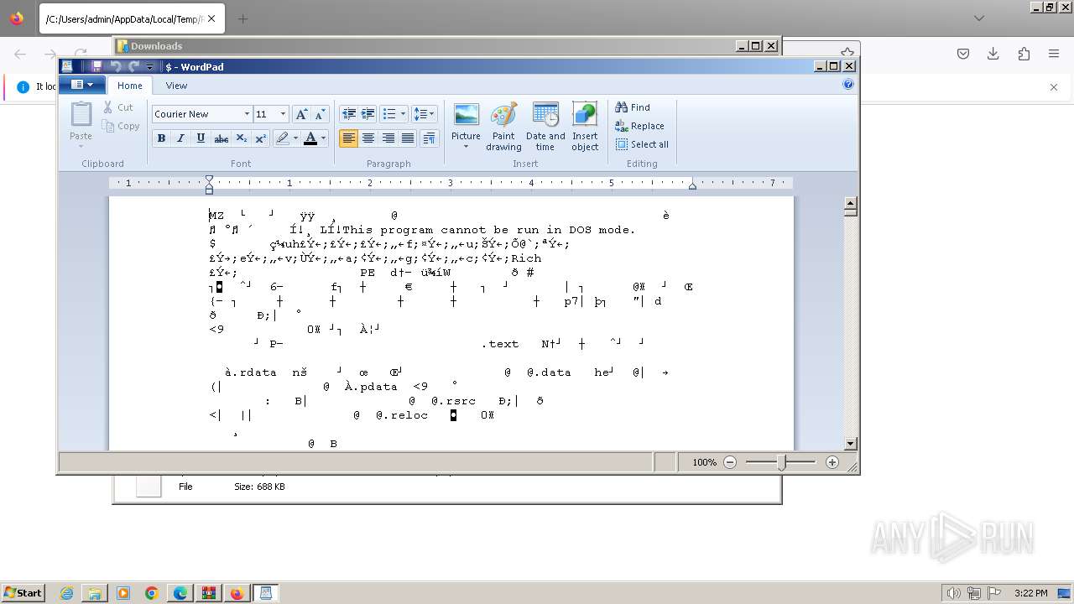Open the list style dropdown arrow

pos(403,114)
